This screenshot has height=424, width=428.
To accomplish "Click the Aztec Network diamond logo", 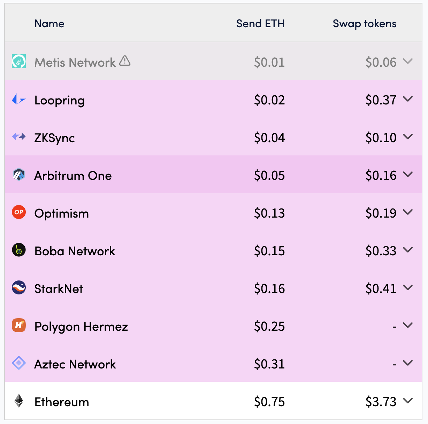I will tap(19, 363).
